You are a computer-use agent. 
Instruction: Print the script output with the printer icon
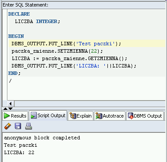28,126
